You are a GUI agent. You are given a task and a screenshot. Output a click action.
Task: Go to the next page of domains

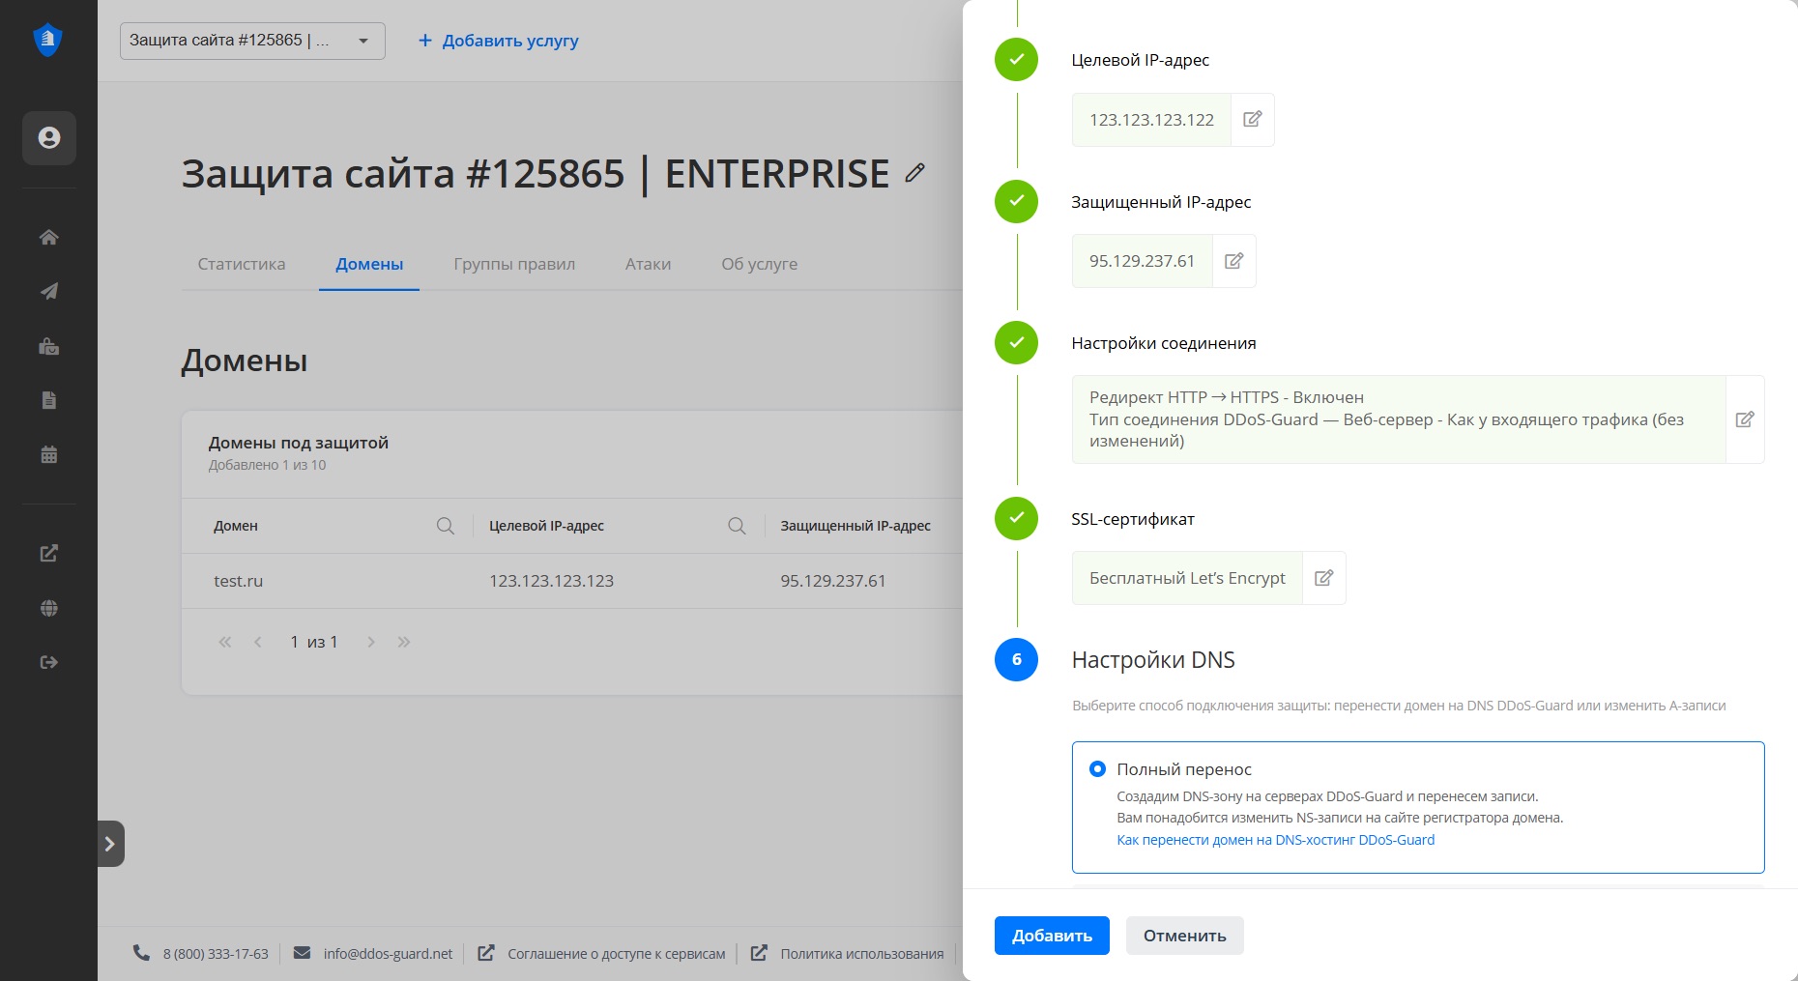tap(371, 642)
